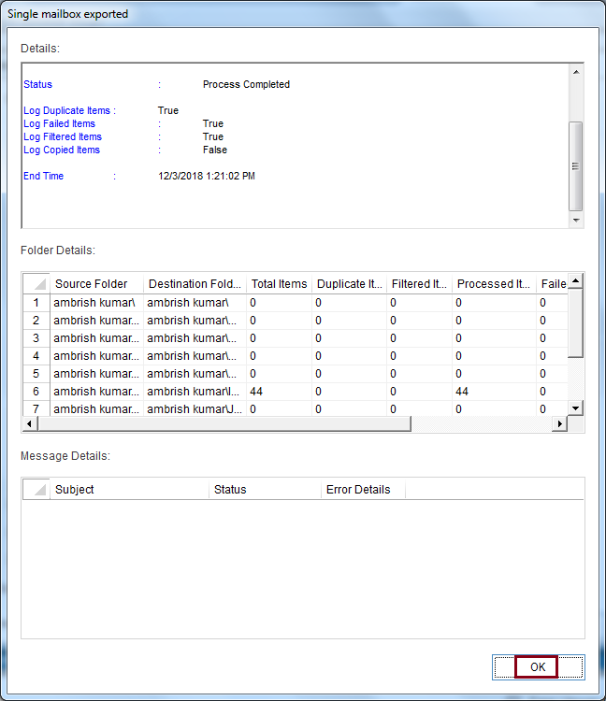The width and height of the screenshot is (606, 701).
Task: Click 'Log Failed Items' label
Action: 60,123
